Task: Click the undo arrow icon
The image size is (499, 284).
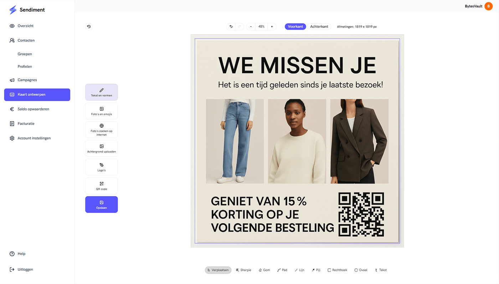Action: (231, 27)
